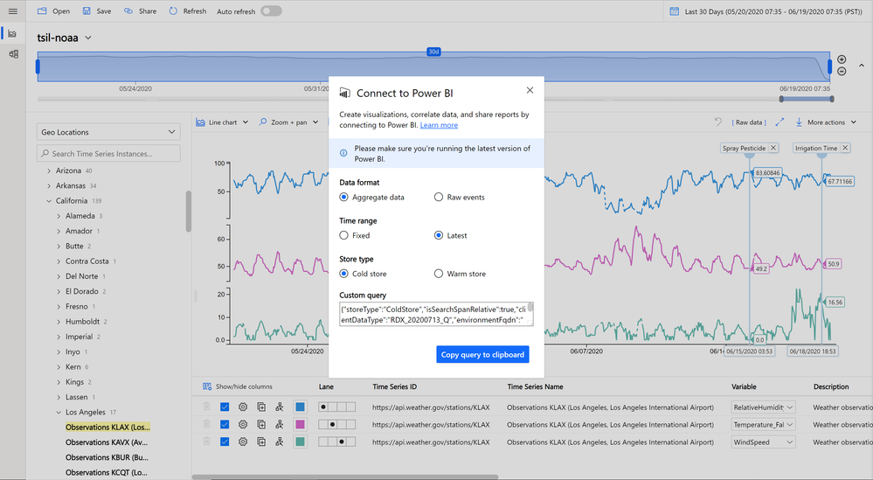873x480 pixels.
Task: Click duplicate icon on WindSpeed row
Action: 261,442
